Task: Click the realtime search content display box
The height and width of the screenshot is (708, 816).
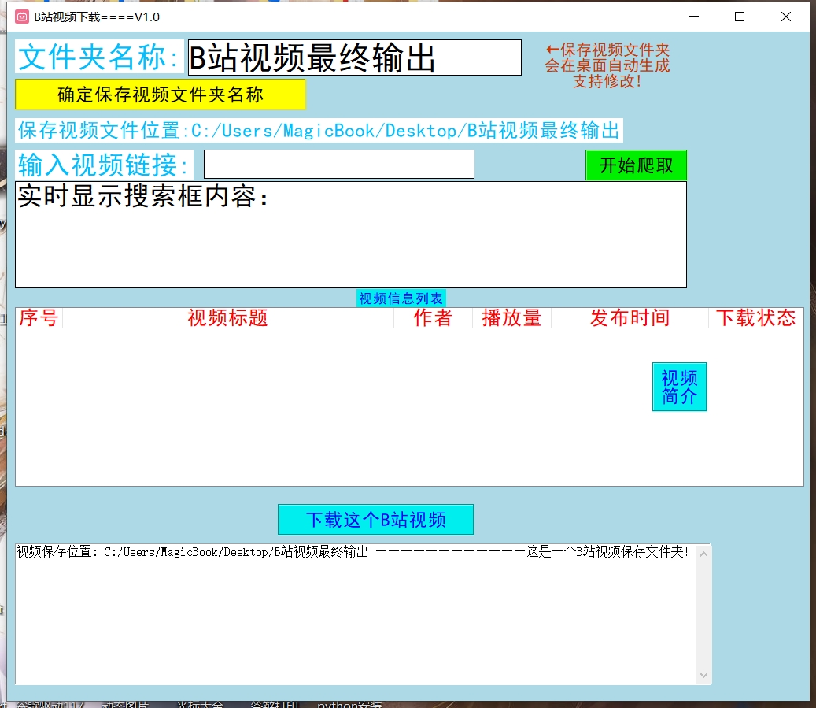Action: click(351, 235)
